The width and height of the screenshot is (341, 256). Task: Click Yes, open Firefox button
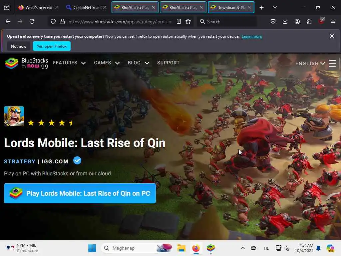52,46
